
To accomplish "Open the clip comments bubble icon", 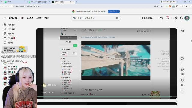I will (x=182, y=70).
